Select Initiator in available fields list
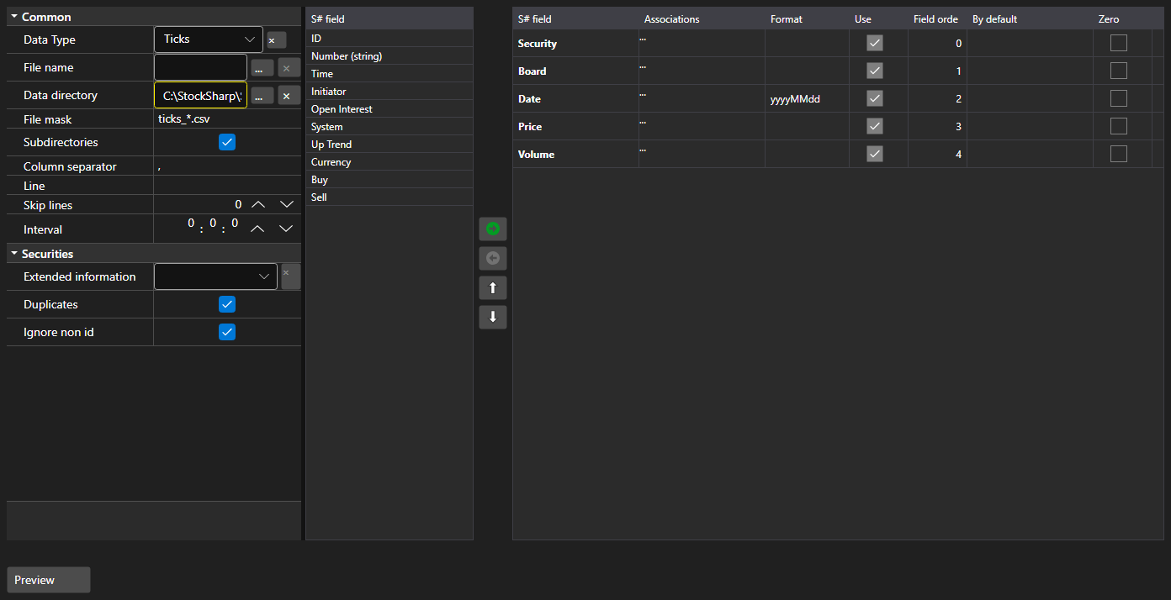The image size is (1171, 600). 389,91
